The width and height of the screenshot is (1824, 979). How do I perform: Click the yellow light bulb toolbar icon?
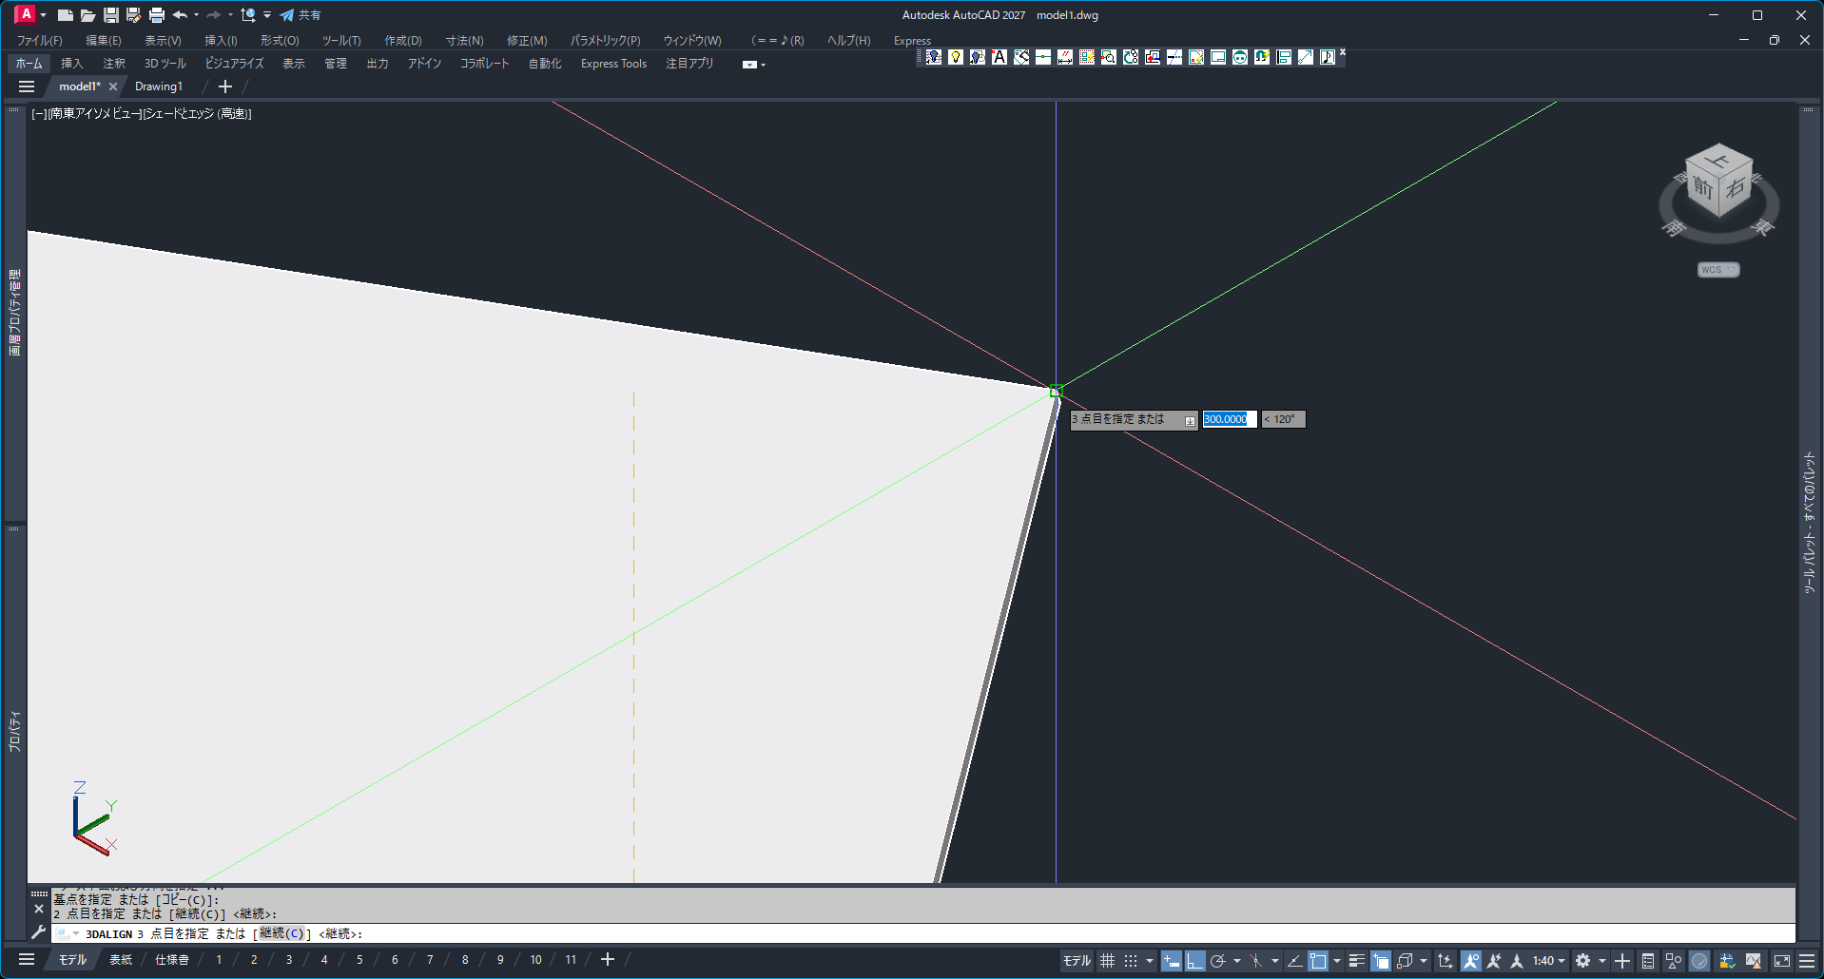[x=956, y=57]
